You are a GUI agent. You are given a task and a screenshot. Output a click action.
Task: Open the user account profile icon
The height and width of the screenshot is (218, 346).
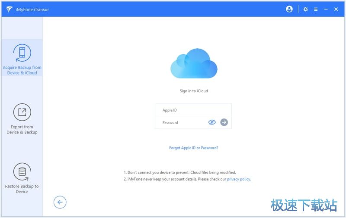click(x=289, y=9)
